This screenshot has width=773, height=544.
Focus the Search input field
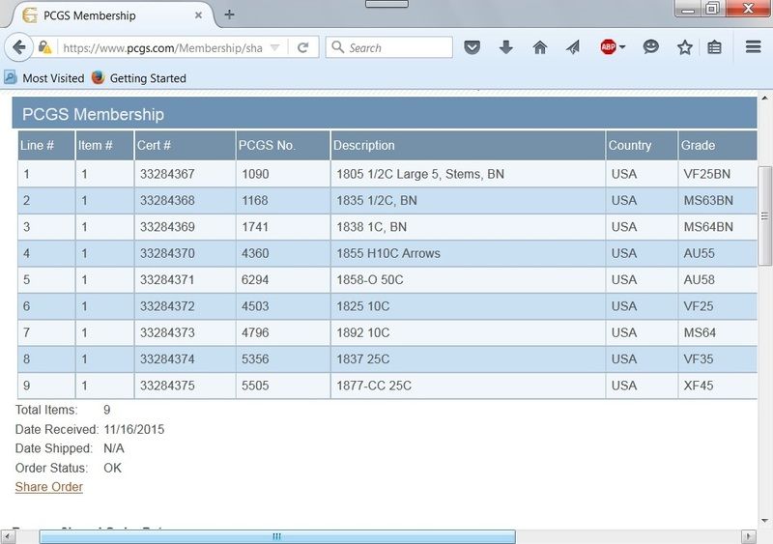389,47
